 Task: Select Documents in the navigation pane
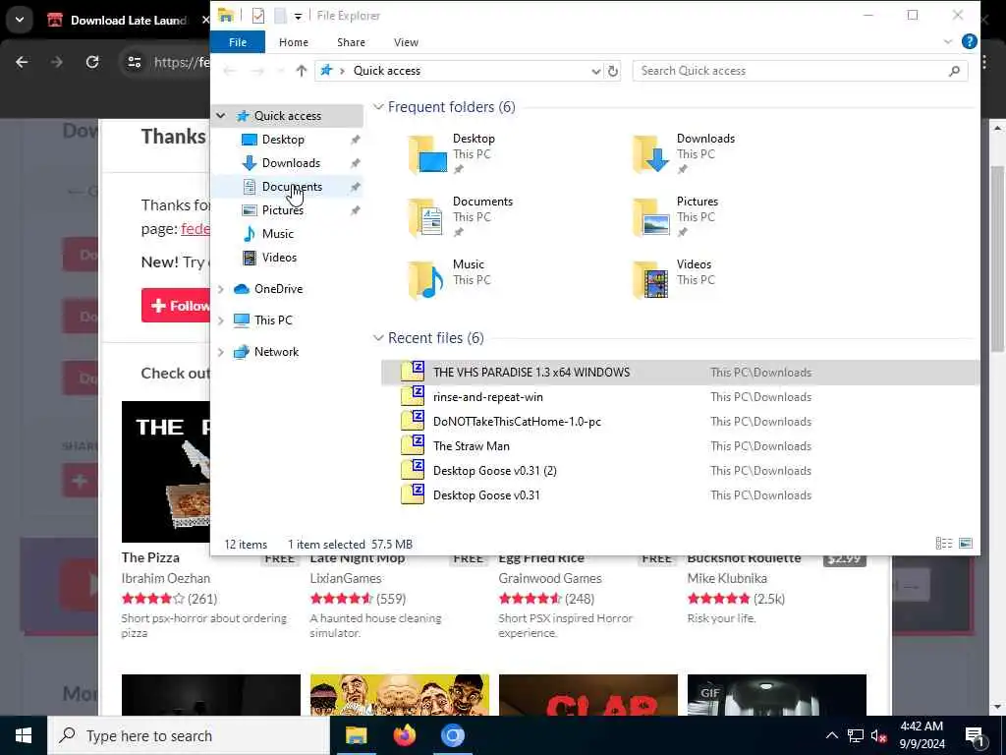(x=292, y=187)
